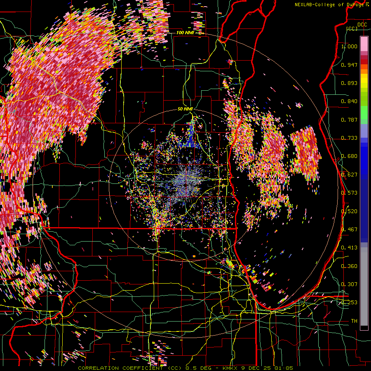371x371 pixels.
Task: Click the 0.893 scale value
Action: click(x=349, y=83)
